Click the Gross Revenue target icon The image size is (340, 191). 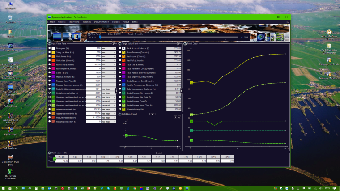pyautogui.click(x=123, y=52)
